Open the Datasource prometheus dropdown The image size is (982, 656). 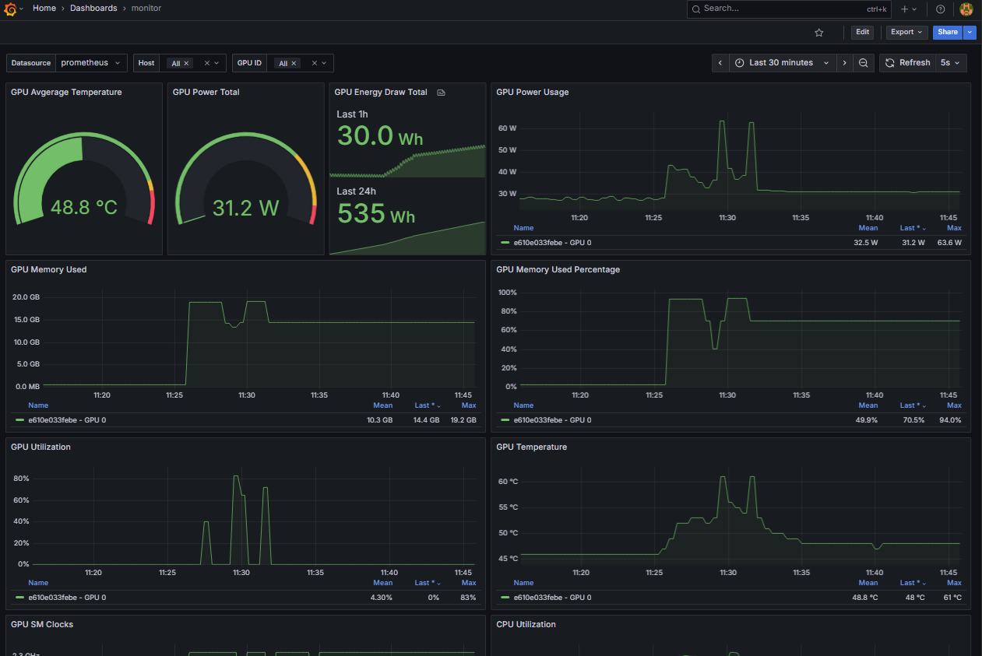[x=91, y=63]
